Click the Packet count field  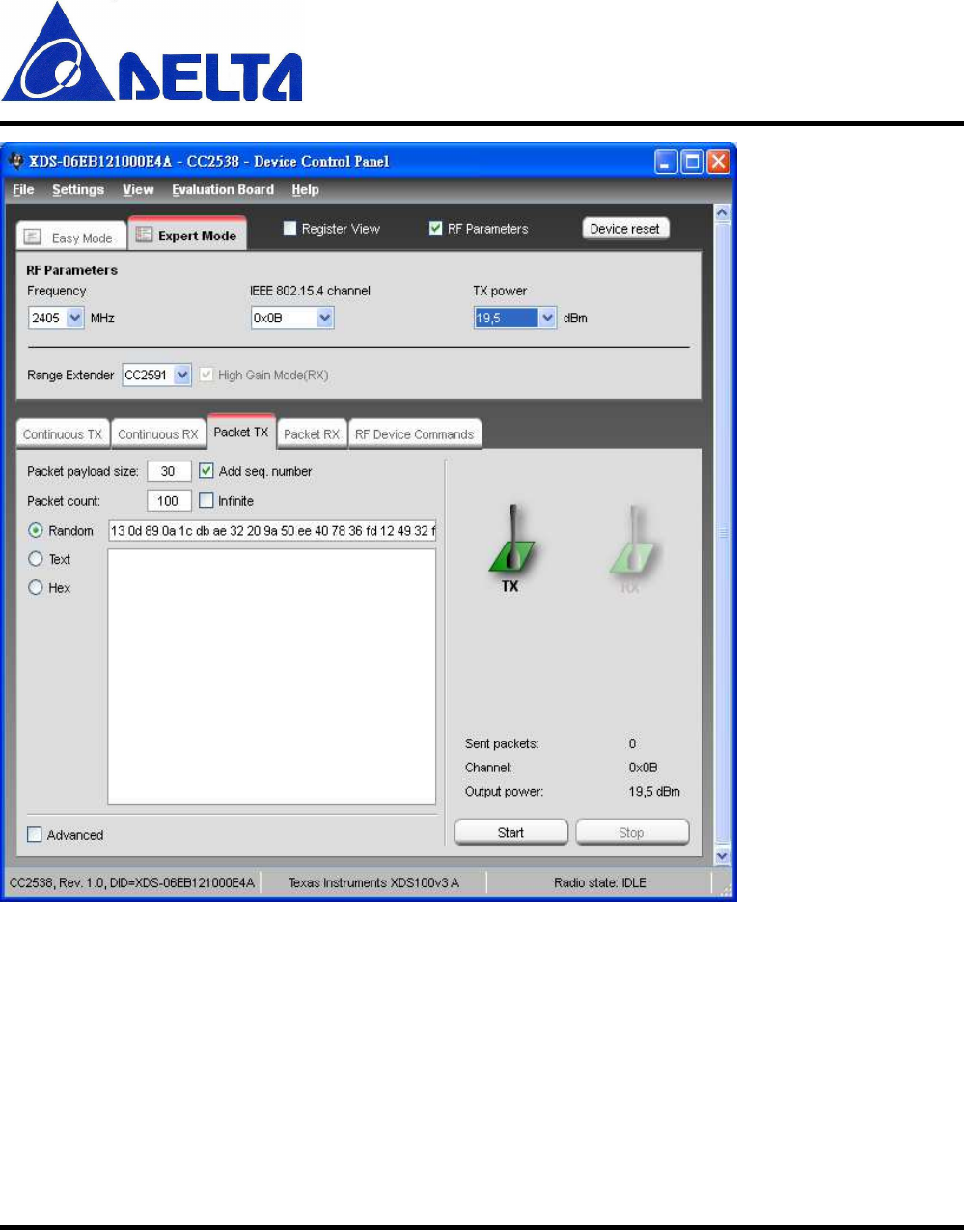click(x=169, y=500)
